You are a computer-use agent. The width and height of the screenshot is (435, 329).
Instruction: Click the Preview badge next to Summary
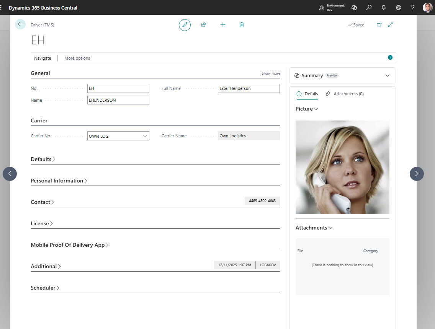332,75
